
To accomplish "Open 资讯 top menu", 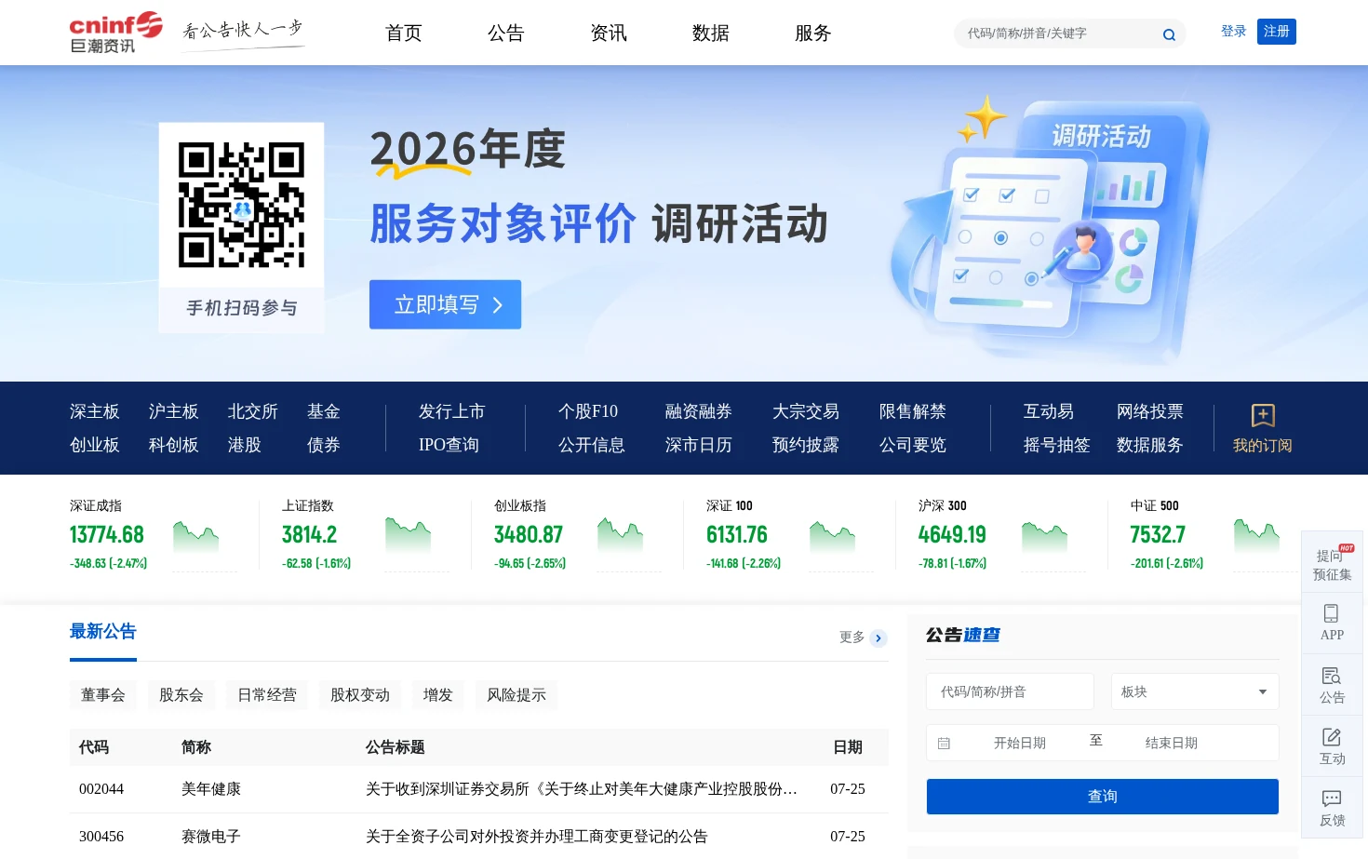I will (609, 34).
